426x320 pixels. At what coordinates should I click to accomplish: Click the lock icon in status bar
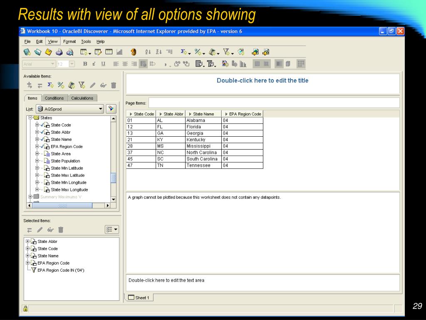click(x=25, y=308)
